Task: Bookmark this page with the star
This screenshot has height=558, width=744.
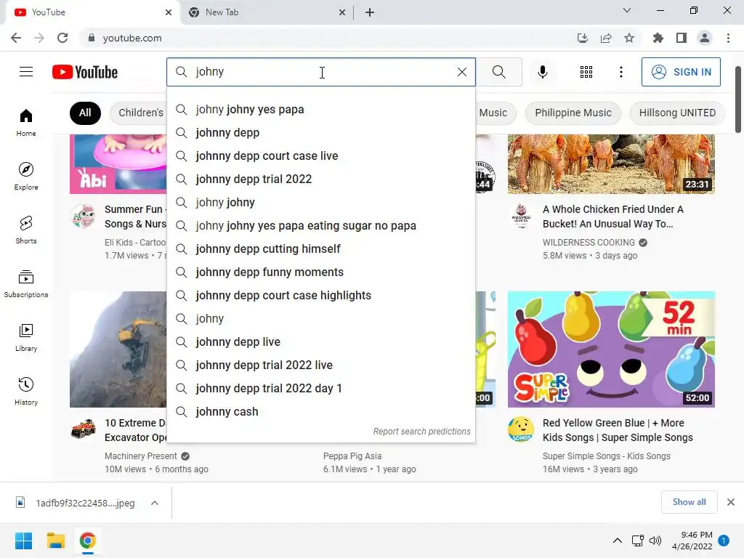Action: (x=629, y=38)
